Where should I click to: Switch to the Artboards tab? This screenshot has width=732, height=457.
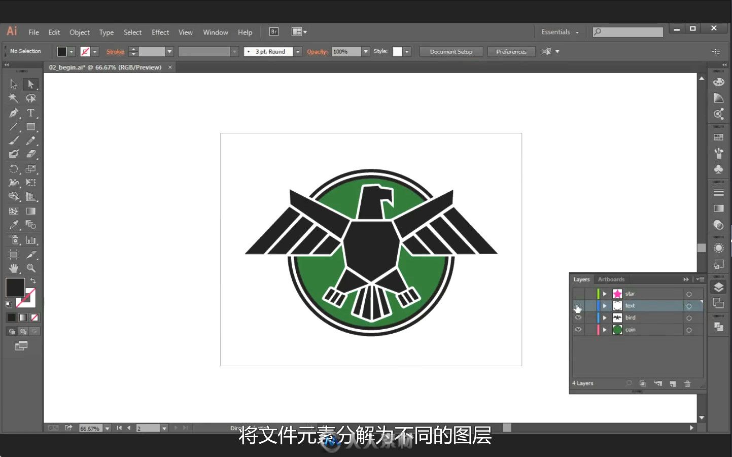[x=611, y=279]
